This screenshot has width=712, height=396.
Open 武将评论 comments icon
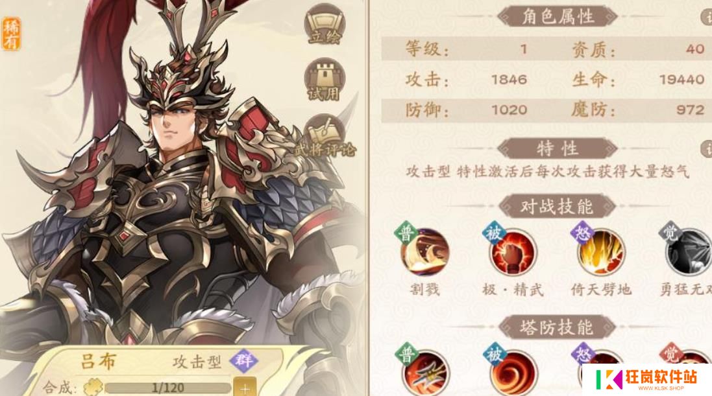(325, 136)
